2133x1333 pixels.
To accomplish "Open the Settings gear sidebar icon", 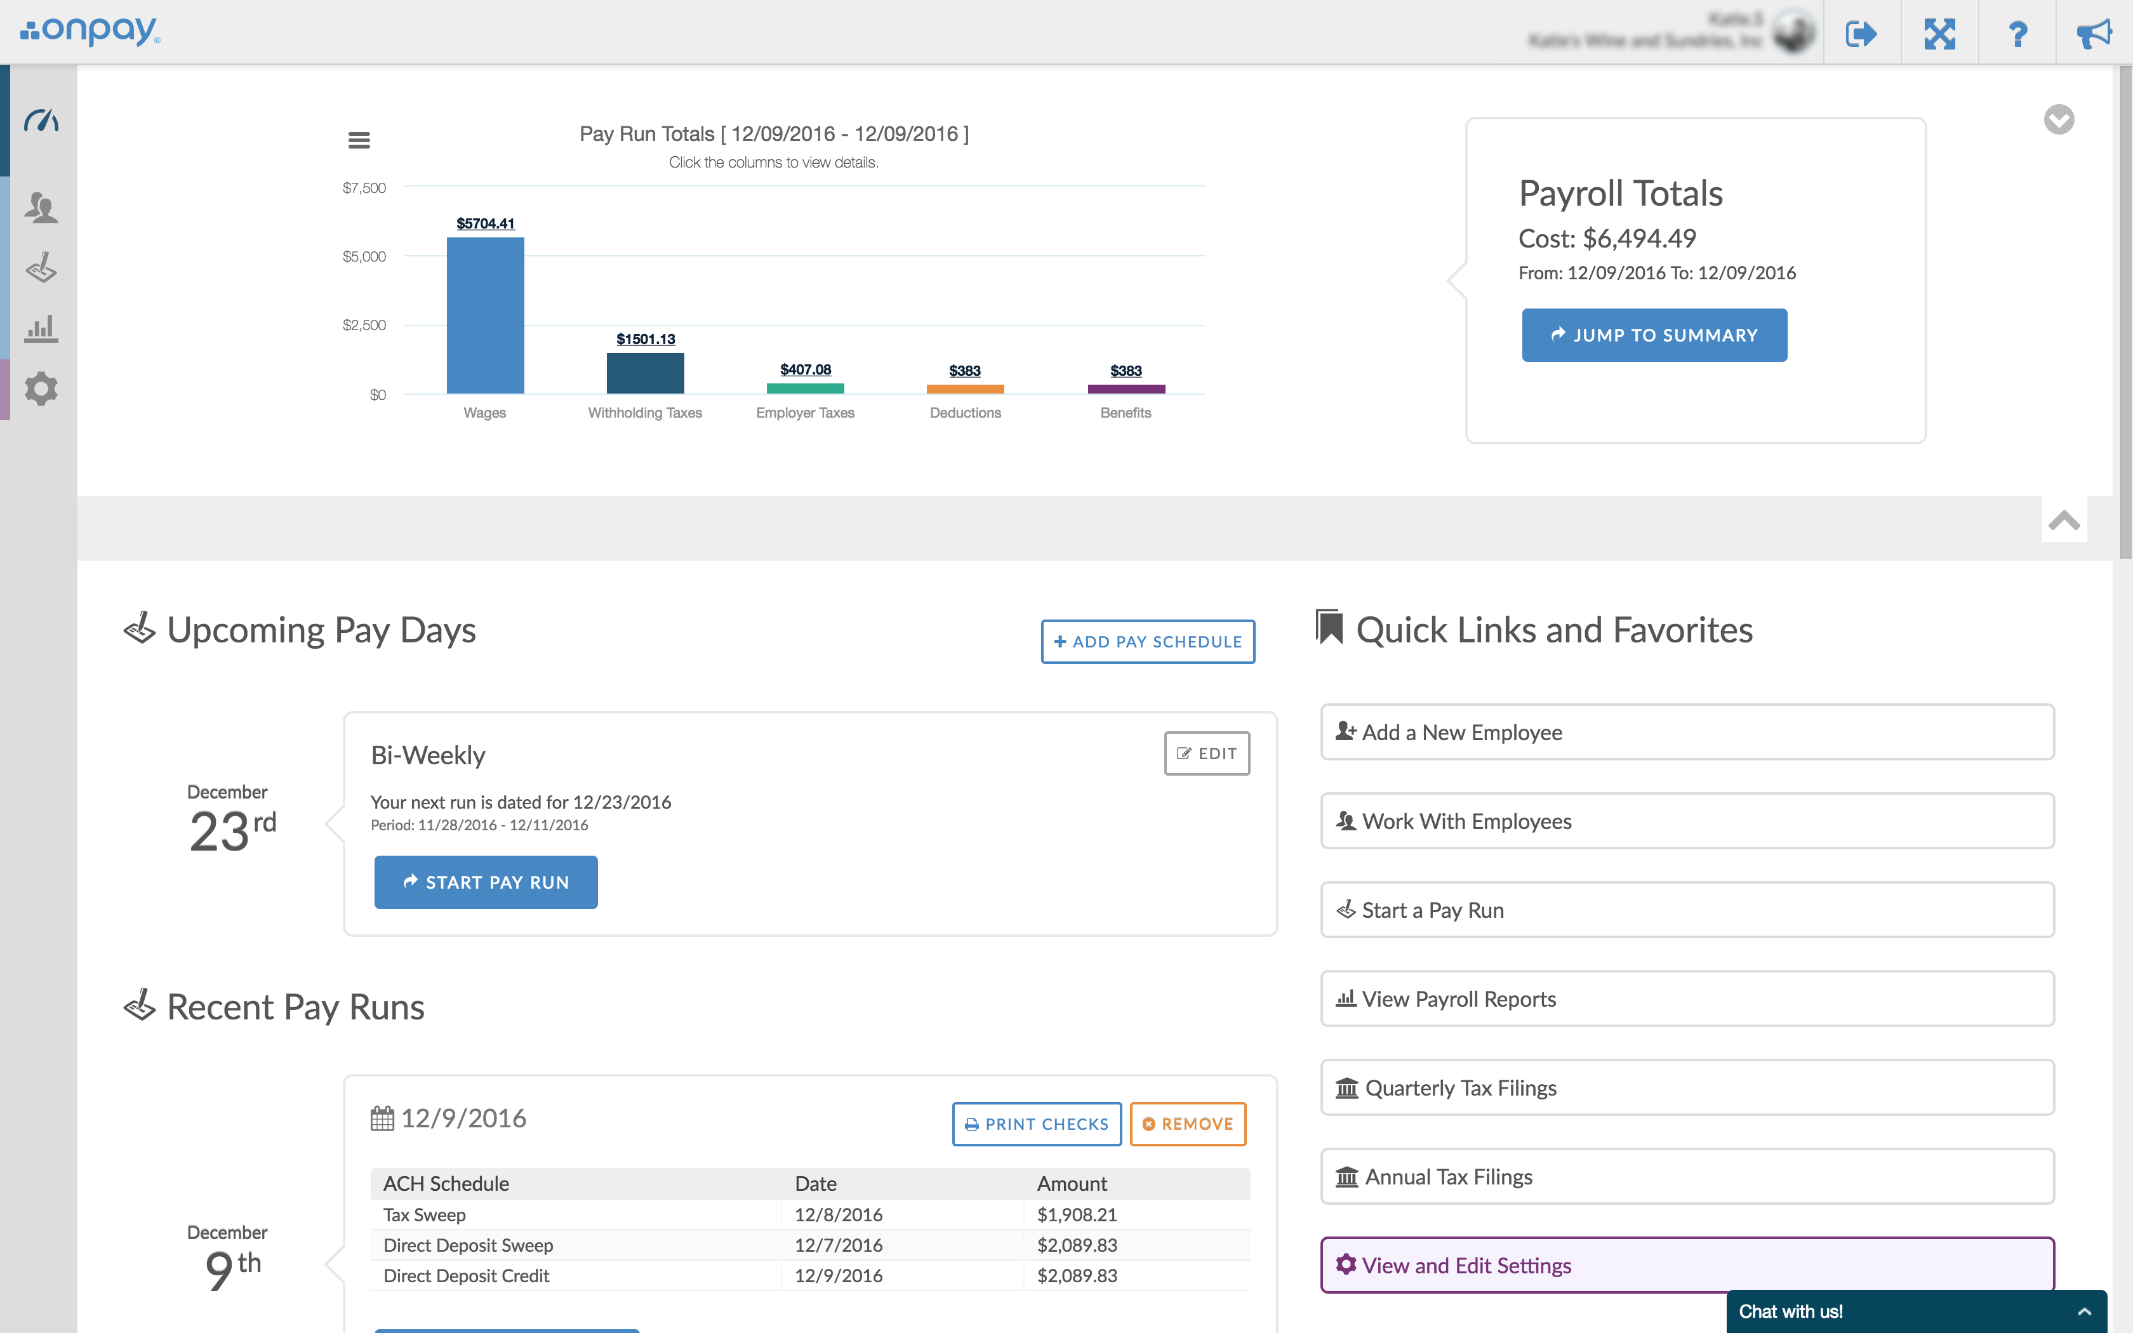I will pyautogui.click(x=41, y=388).
